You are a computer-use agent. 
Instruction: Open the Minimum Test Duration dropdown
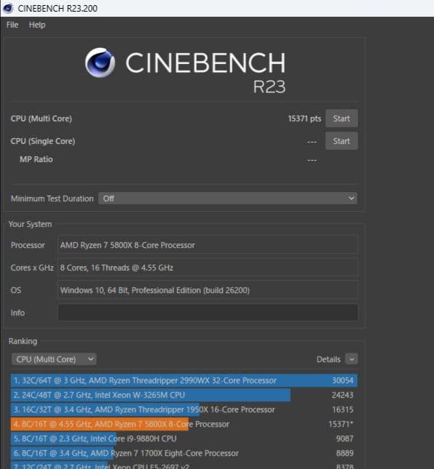pos(228,199)
